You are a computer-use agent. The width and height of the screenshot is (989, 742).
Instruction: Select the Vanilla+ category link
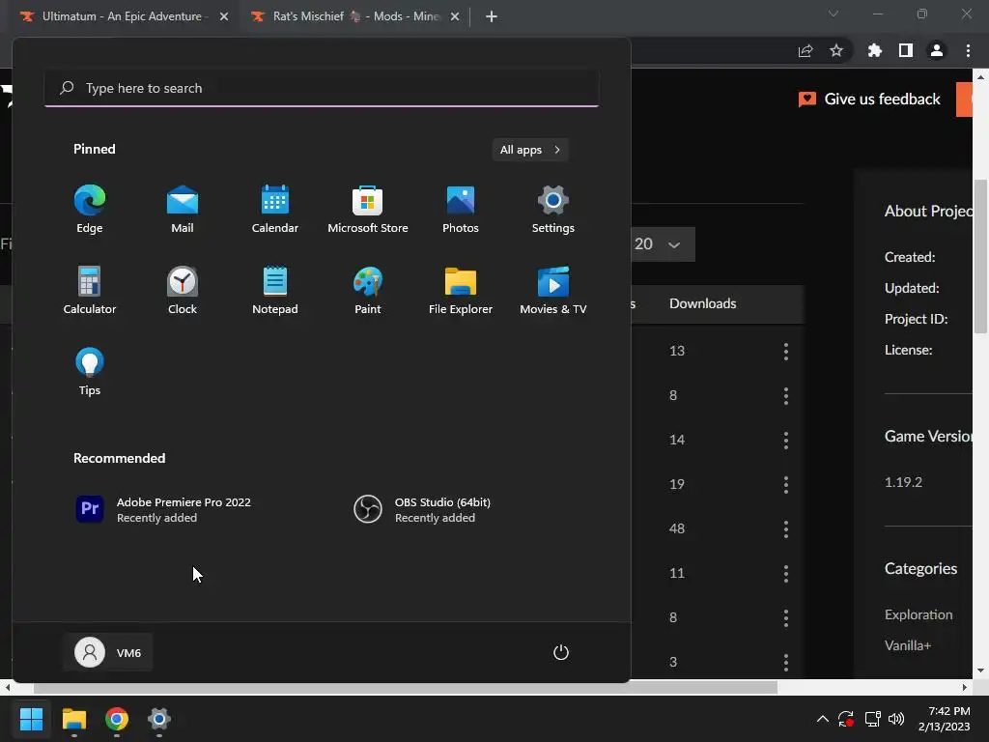click(908, 645)
